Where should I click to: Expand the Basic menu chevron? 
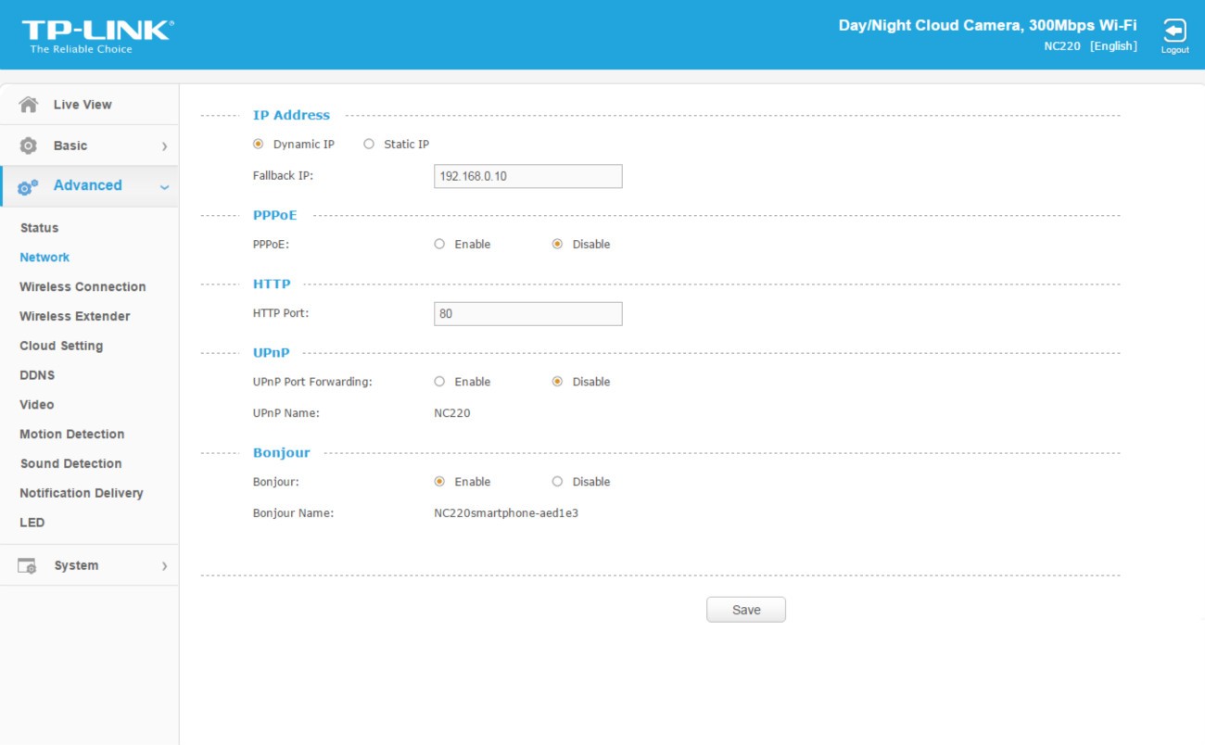(164, 146)
